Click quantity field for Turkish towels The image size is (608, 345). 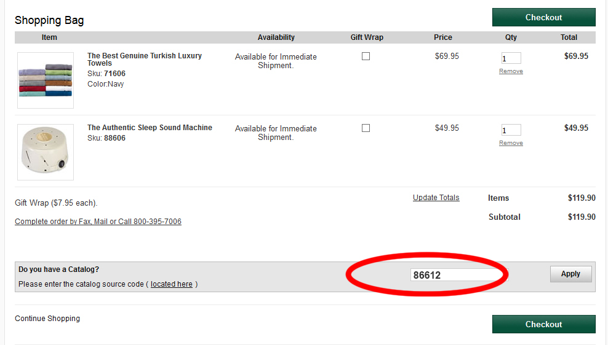[511, 58]
